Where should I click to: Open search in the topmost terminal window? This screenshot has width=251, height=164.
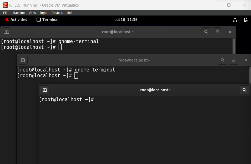pyautogui.click(x=206, y=32)
